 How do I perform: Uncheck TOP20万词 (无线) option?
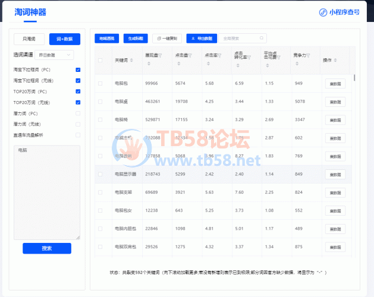pyautogui.click(x=78, y=103)
